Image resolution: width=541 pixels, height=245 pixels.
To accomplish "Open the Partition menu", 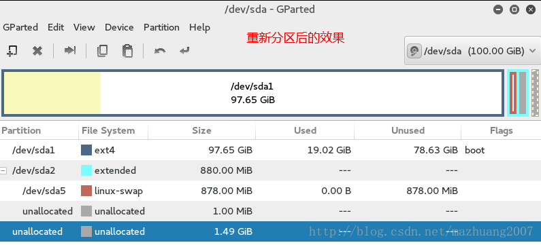I will coord(161,27).
